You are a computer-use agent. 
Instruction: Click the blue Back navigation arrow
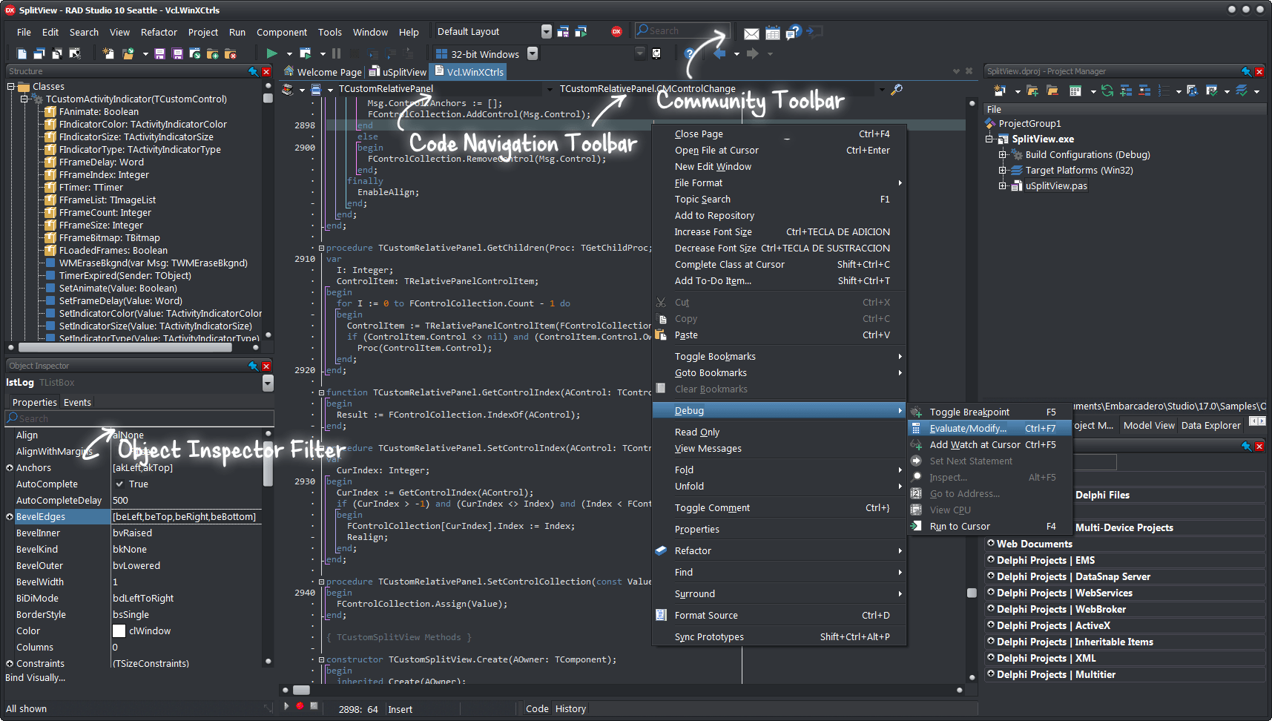[719, 53]
